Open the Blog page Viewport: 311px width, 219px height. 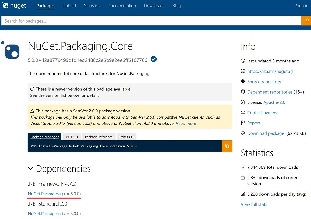(177, 6)
